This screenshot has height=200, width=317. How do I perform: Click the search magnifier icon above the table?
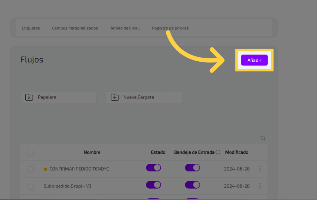[x=263, y=138]
